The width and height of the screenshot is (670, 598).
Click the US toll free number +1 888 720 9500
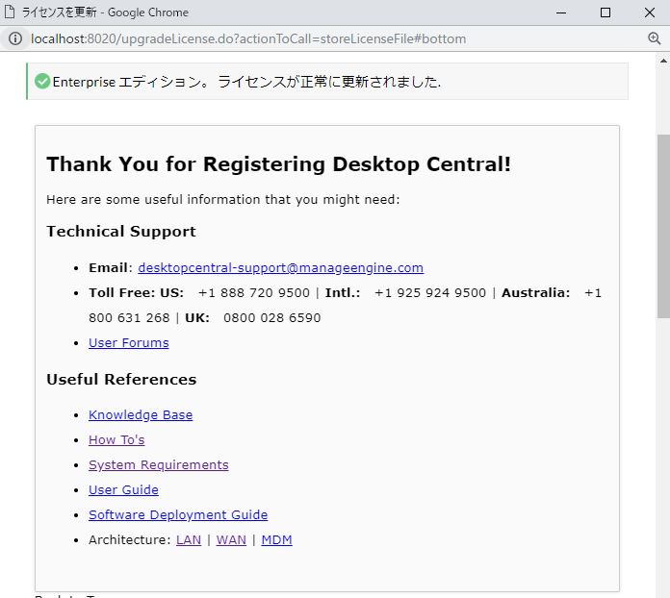click(254, 293)
